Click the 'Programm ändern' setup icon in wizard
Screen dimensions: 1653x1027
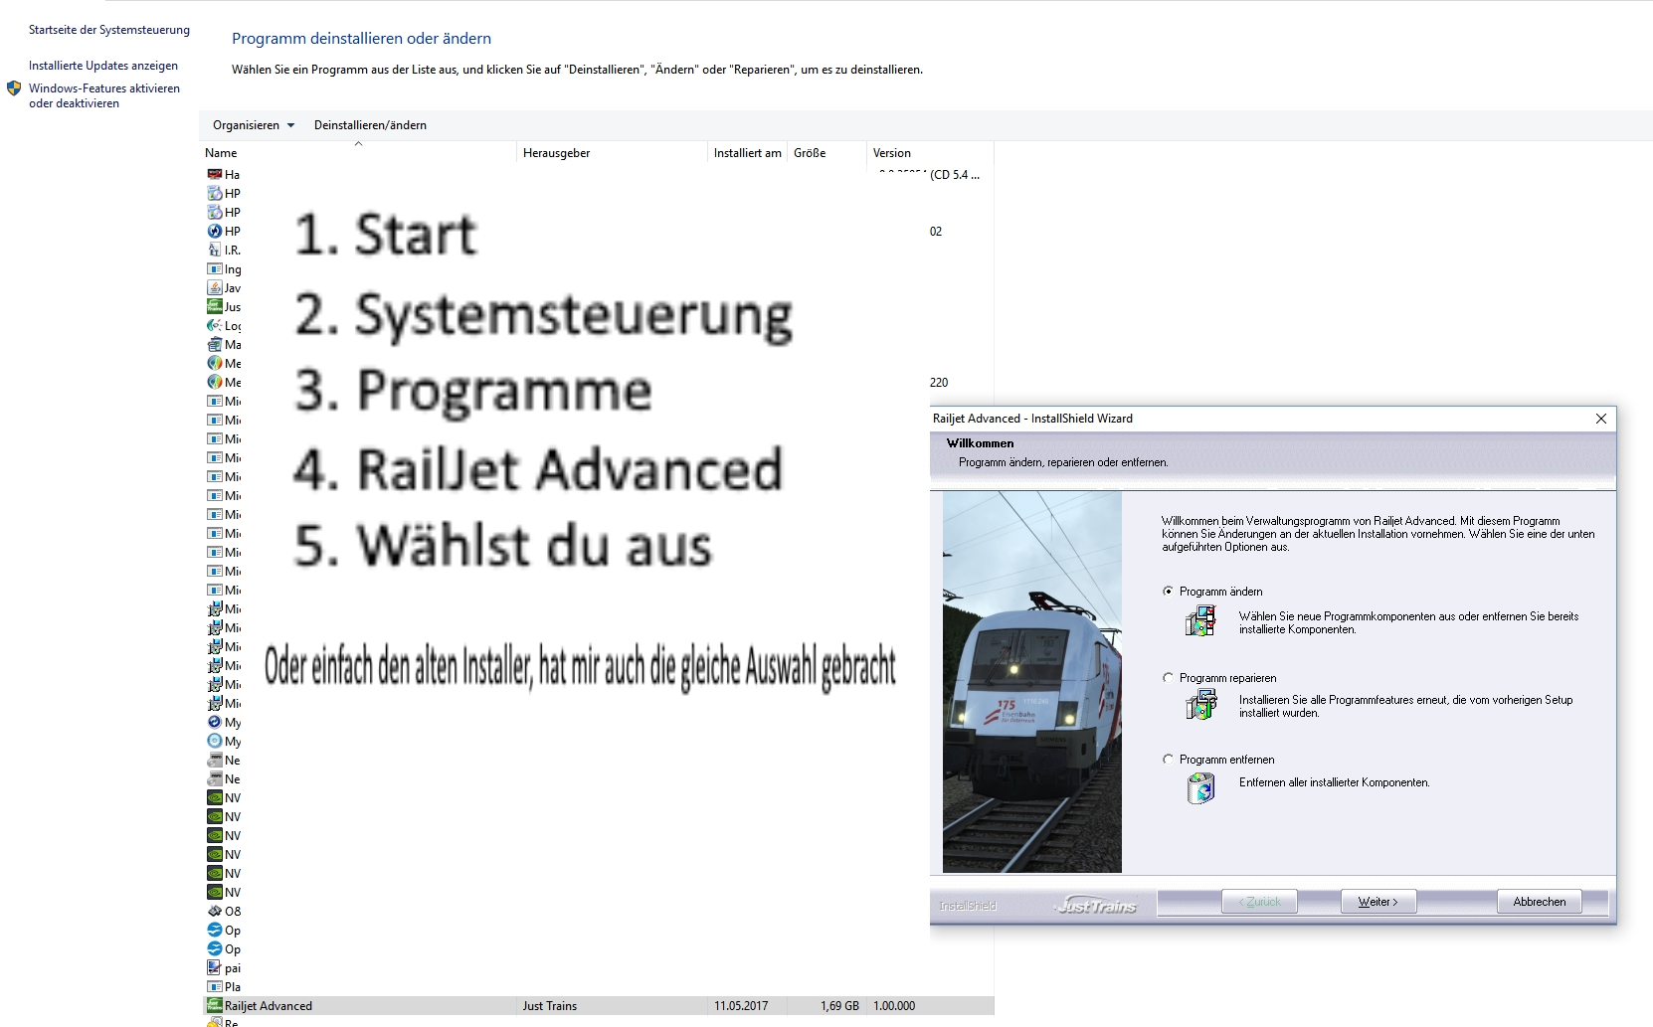[1201, 621]
